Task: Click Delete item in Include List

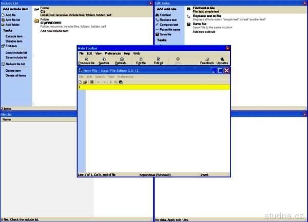Action: (x=13, y=71)
